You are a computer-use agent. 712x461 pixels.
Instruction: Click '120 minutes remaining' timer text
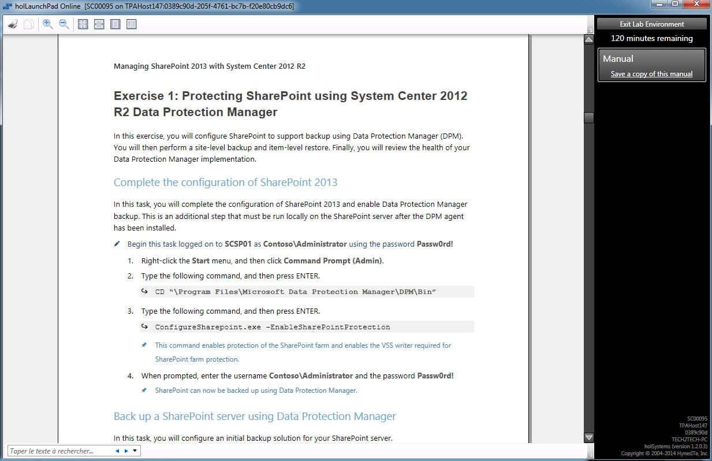point(651,38)
